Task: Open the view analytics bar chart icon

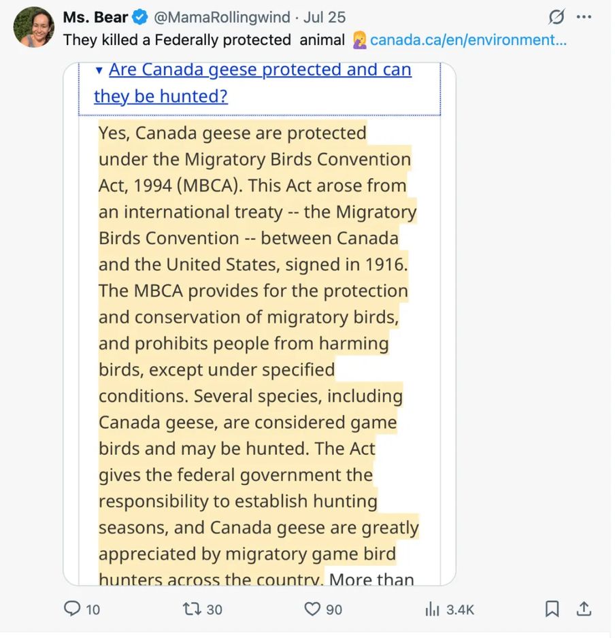Action: [432, 609]
